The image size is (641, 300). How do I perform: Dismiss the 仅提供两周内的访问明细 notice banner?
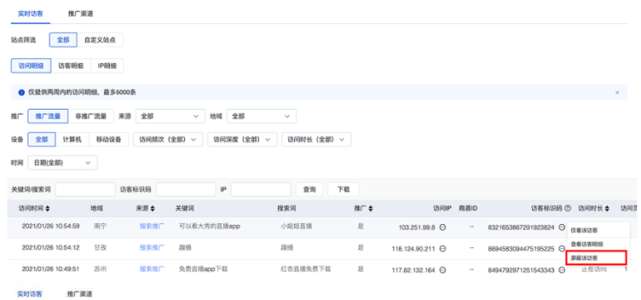(617, 93)
